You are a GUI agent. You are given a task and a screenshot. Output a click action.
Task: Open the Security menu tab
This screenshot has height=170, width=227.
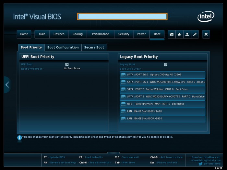[124, 34]
